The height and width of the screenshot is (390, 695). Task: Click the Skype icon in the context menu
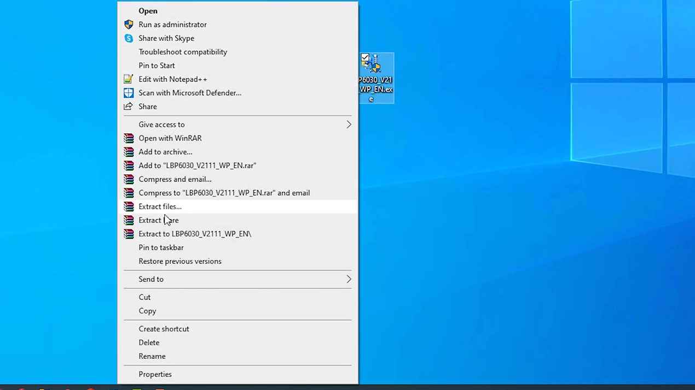click(129, 38)
